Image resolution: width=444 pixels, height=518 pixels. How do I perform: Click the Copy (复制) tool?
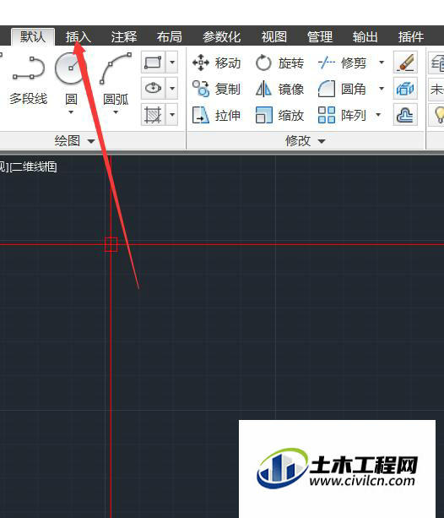(217, 89)
